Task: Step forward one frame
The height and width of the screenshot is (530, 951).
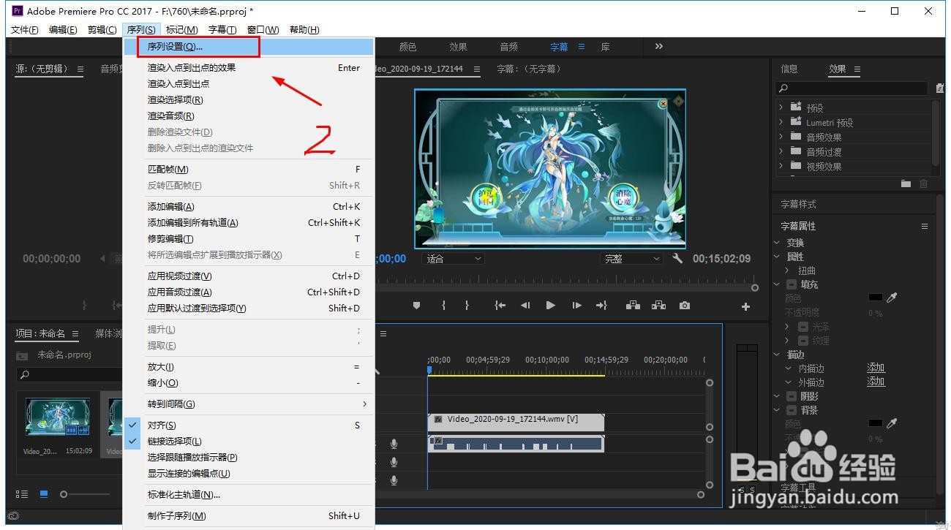Action: tap(576, 306)
